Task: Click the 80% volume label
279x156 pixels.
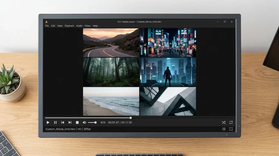Action: tap(103, 122)
